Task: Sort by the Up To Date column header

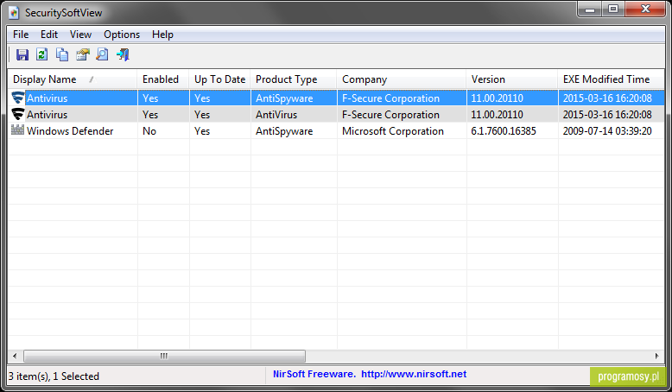Action: click(220, 79)
